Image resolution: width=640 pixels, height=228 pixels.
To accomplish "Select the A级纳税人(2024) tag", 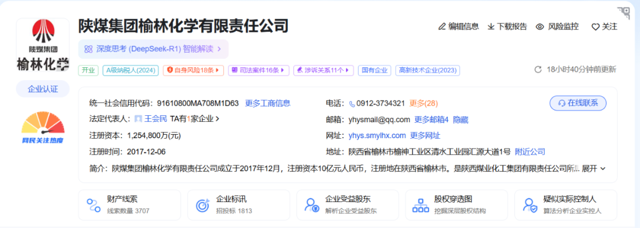I will [130, 70].
